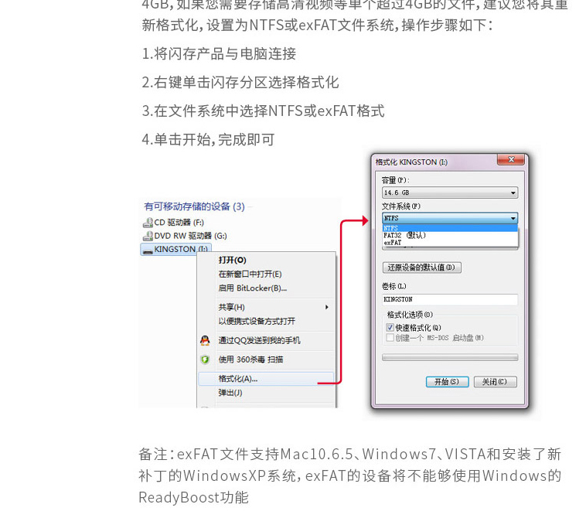
Task: Click the 360 antivirus shield icon
Action: pyautogui.click(x=205, y=359)
